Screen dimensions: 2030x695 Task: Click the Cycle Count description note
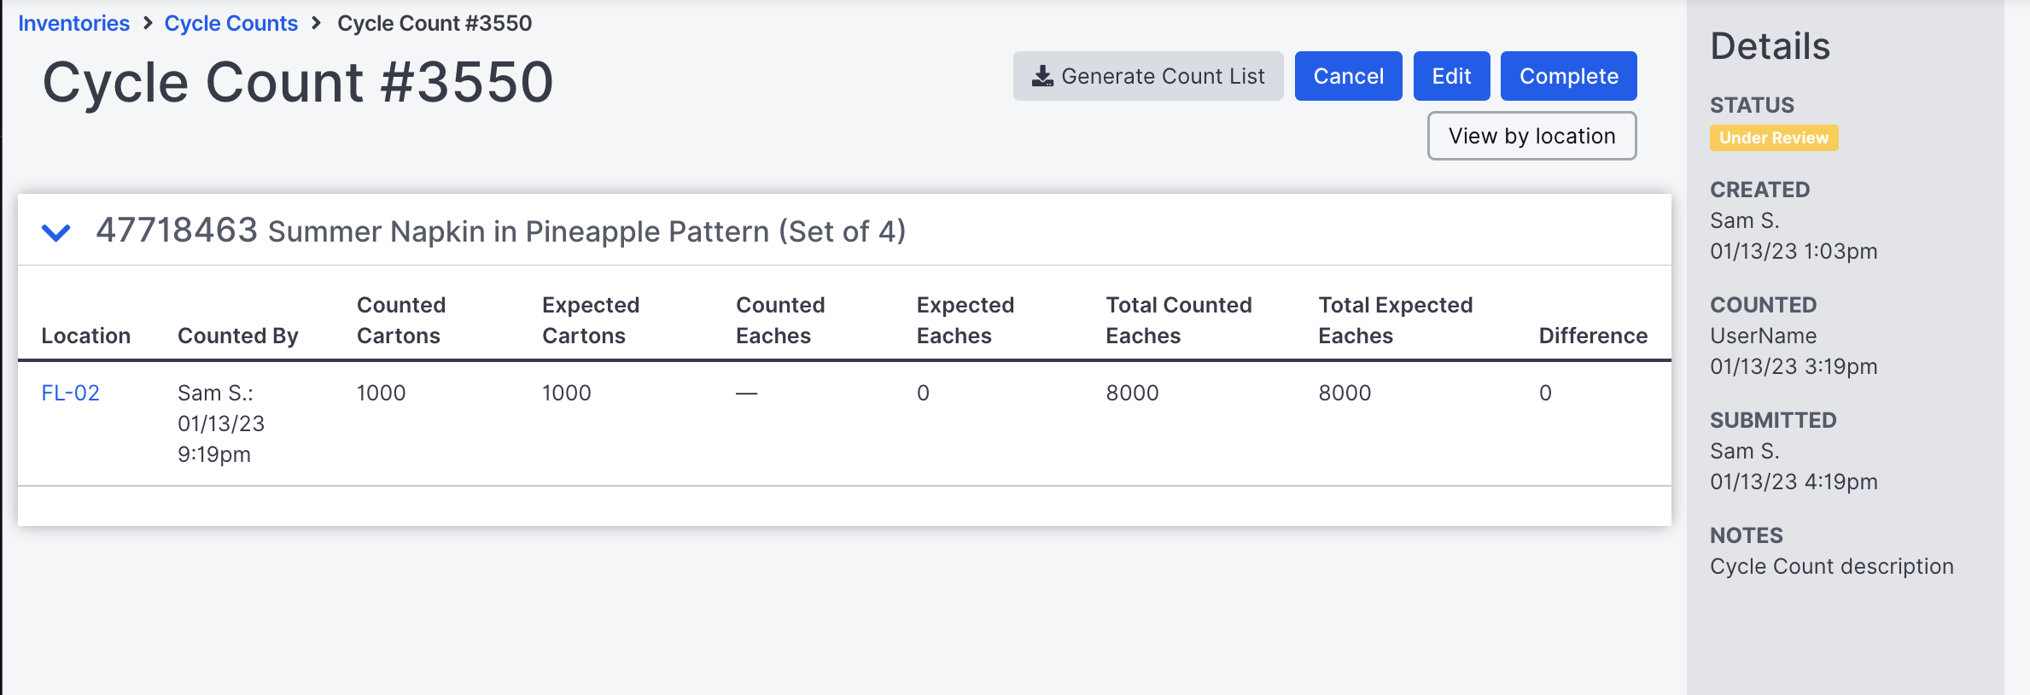(x=1831, y=566)
